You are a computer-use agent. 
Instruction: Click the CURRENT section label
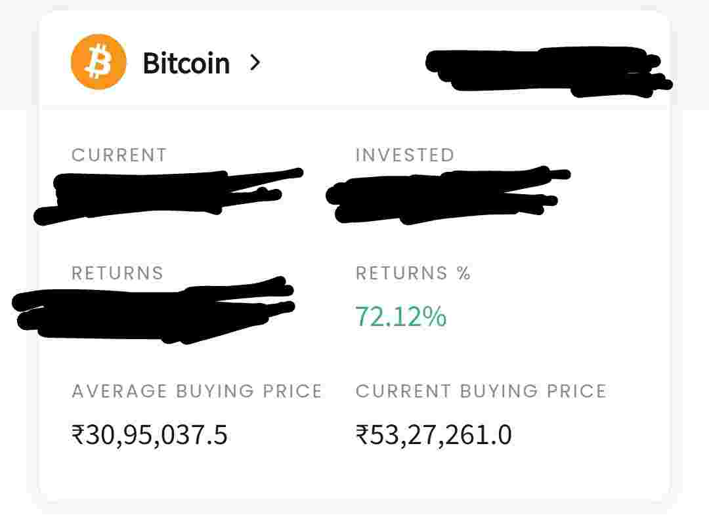(118, 155)
